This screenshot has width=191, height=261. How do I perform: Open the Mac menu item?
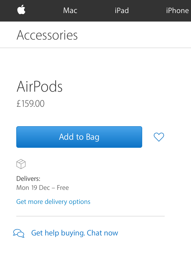[x=70, y=11]
